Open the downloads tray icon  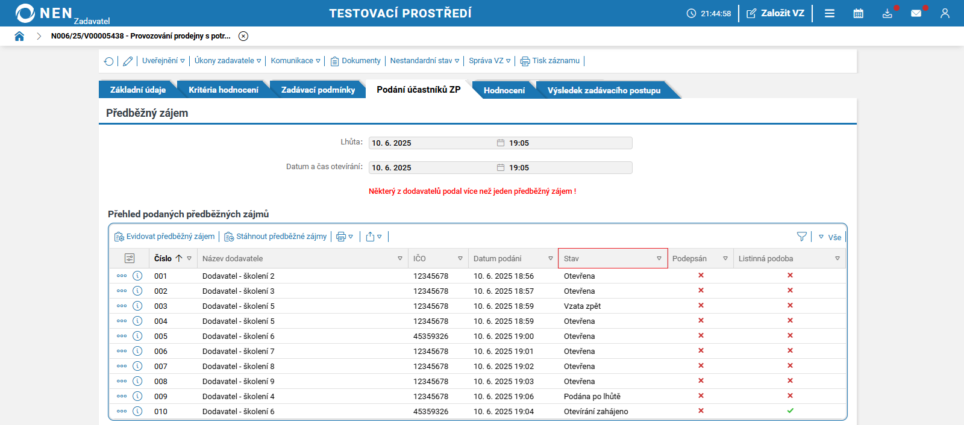pos(887,13)
